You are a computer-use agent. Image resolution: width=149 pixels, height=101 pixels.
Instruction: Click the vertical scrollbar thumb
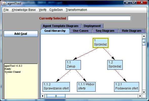click(x=144, y=42)
